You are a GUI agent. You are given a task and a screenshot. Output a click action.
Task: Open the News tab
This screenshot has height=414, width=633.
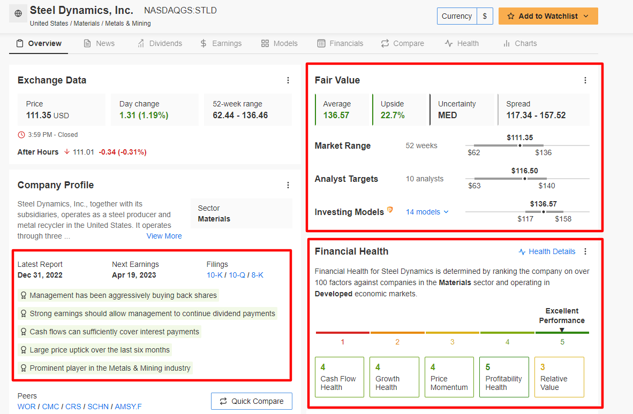click(x=99, y=43)
